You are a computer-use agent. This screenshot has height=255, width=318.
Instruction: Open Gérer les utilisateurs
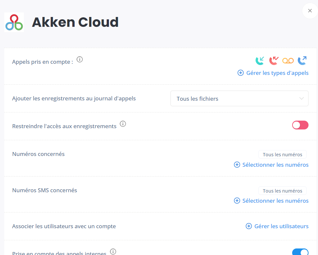(x=277, y=226)
